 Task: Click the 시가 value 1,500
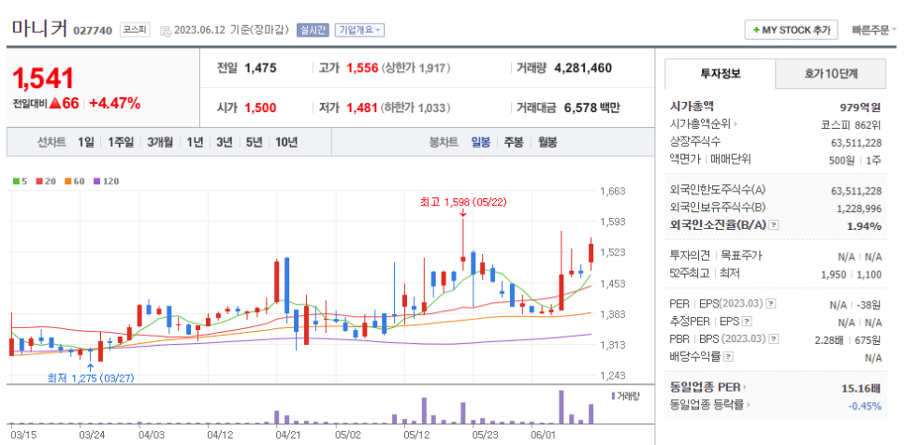coord(260,108)
